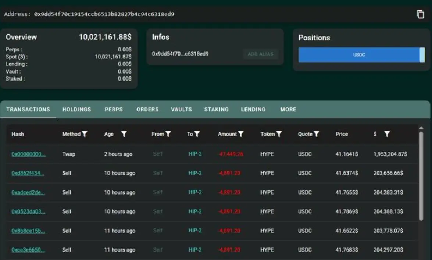Switch to the Holdings tab
The width and height of the screenshot is (432, 260).
[76, 110]
